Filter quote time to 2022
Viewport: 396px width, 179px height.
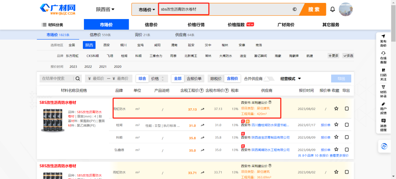click(x=88, y=67)
